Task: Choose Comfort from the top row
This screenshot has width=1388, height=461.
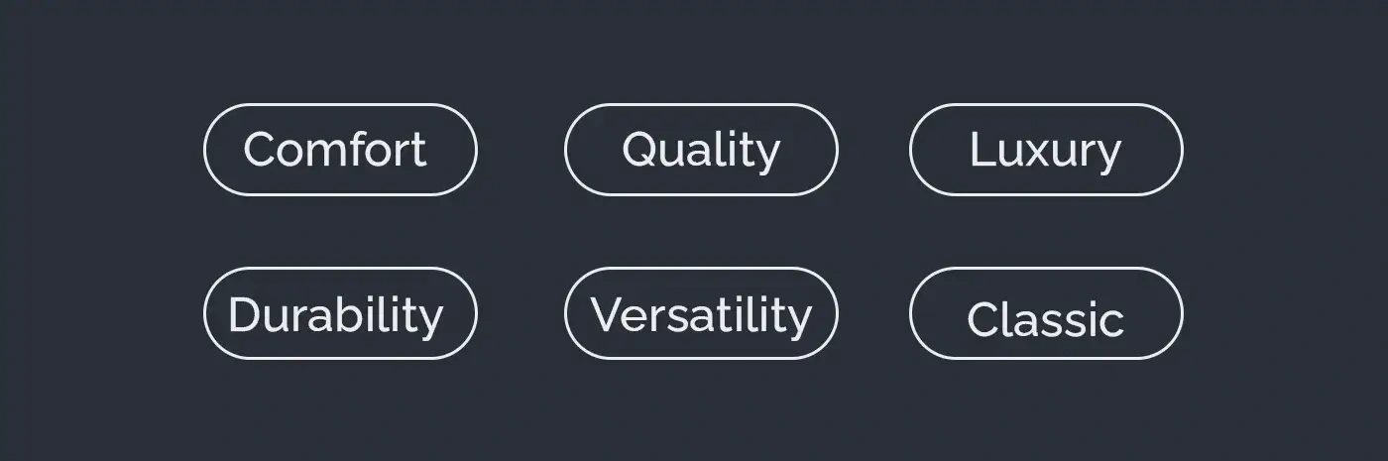Action: click(340, 150)
